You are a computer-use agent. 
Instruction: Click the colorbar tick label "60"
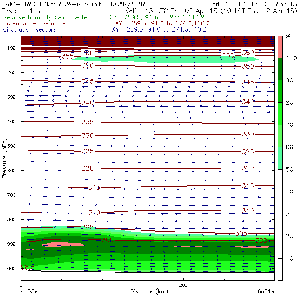point(289,147)
